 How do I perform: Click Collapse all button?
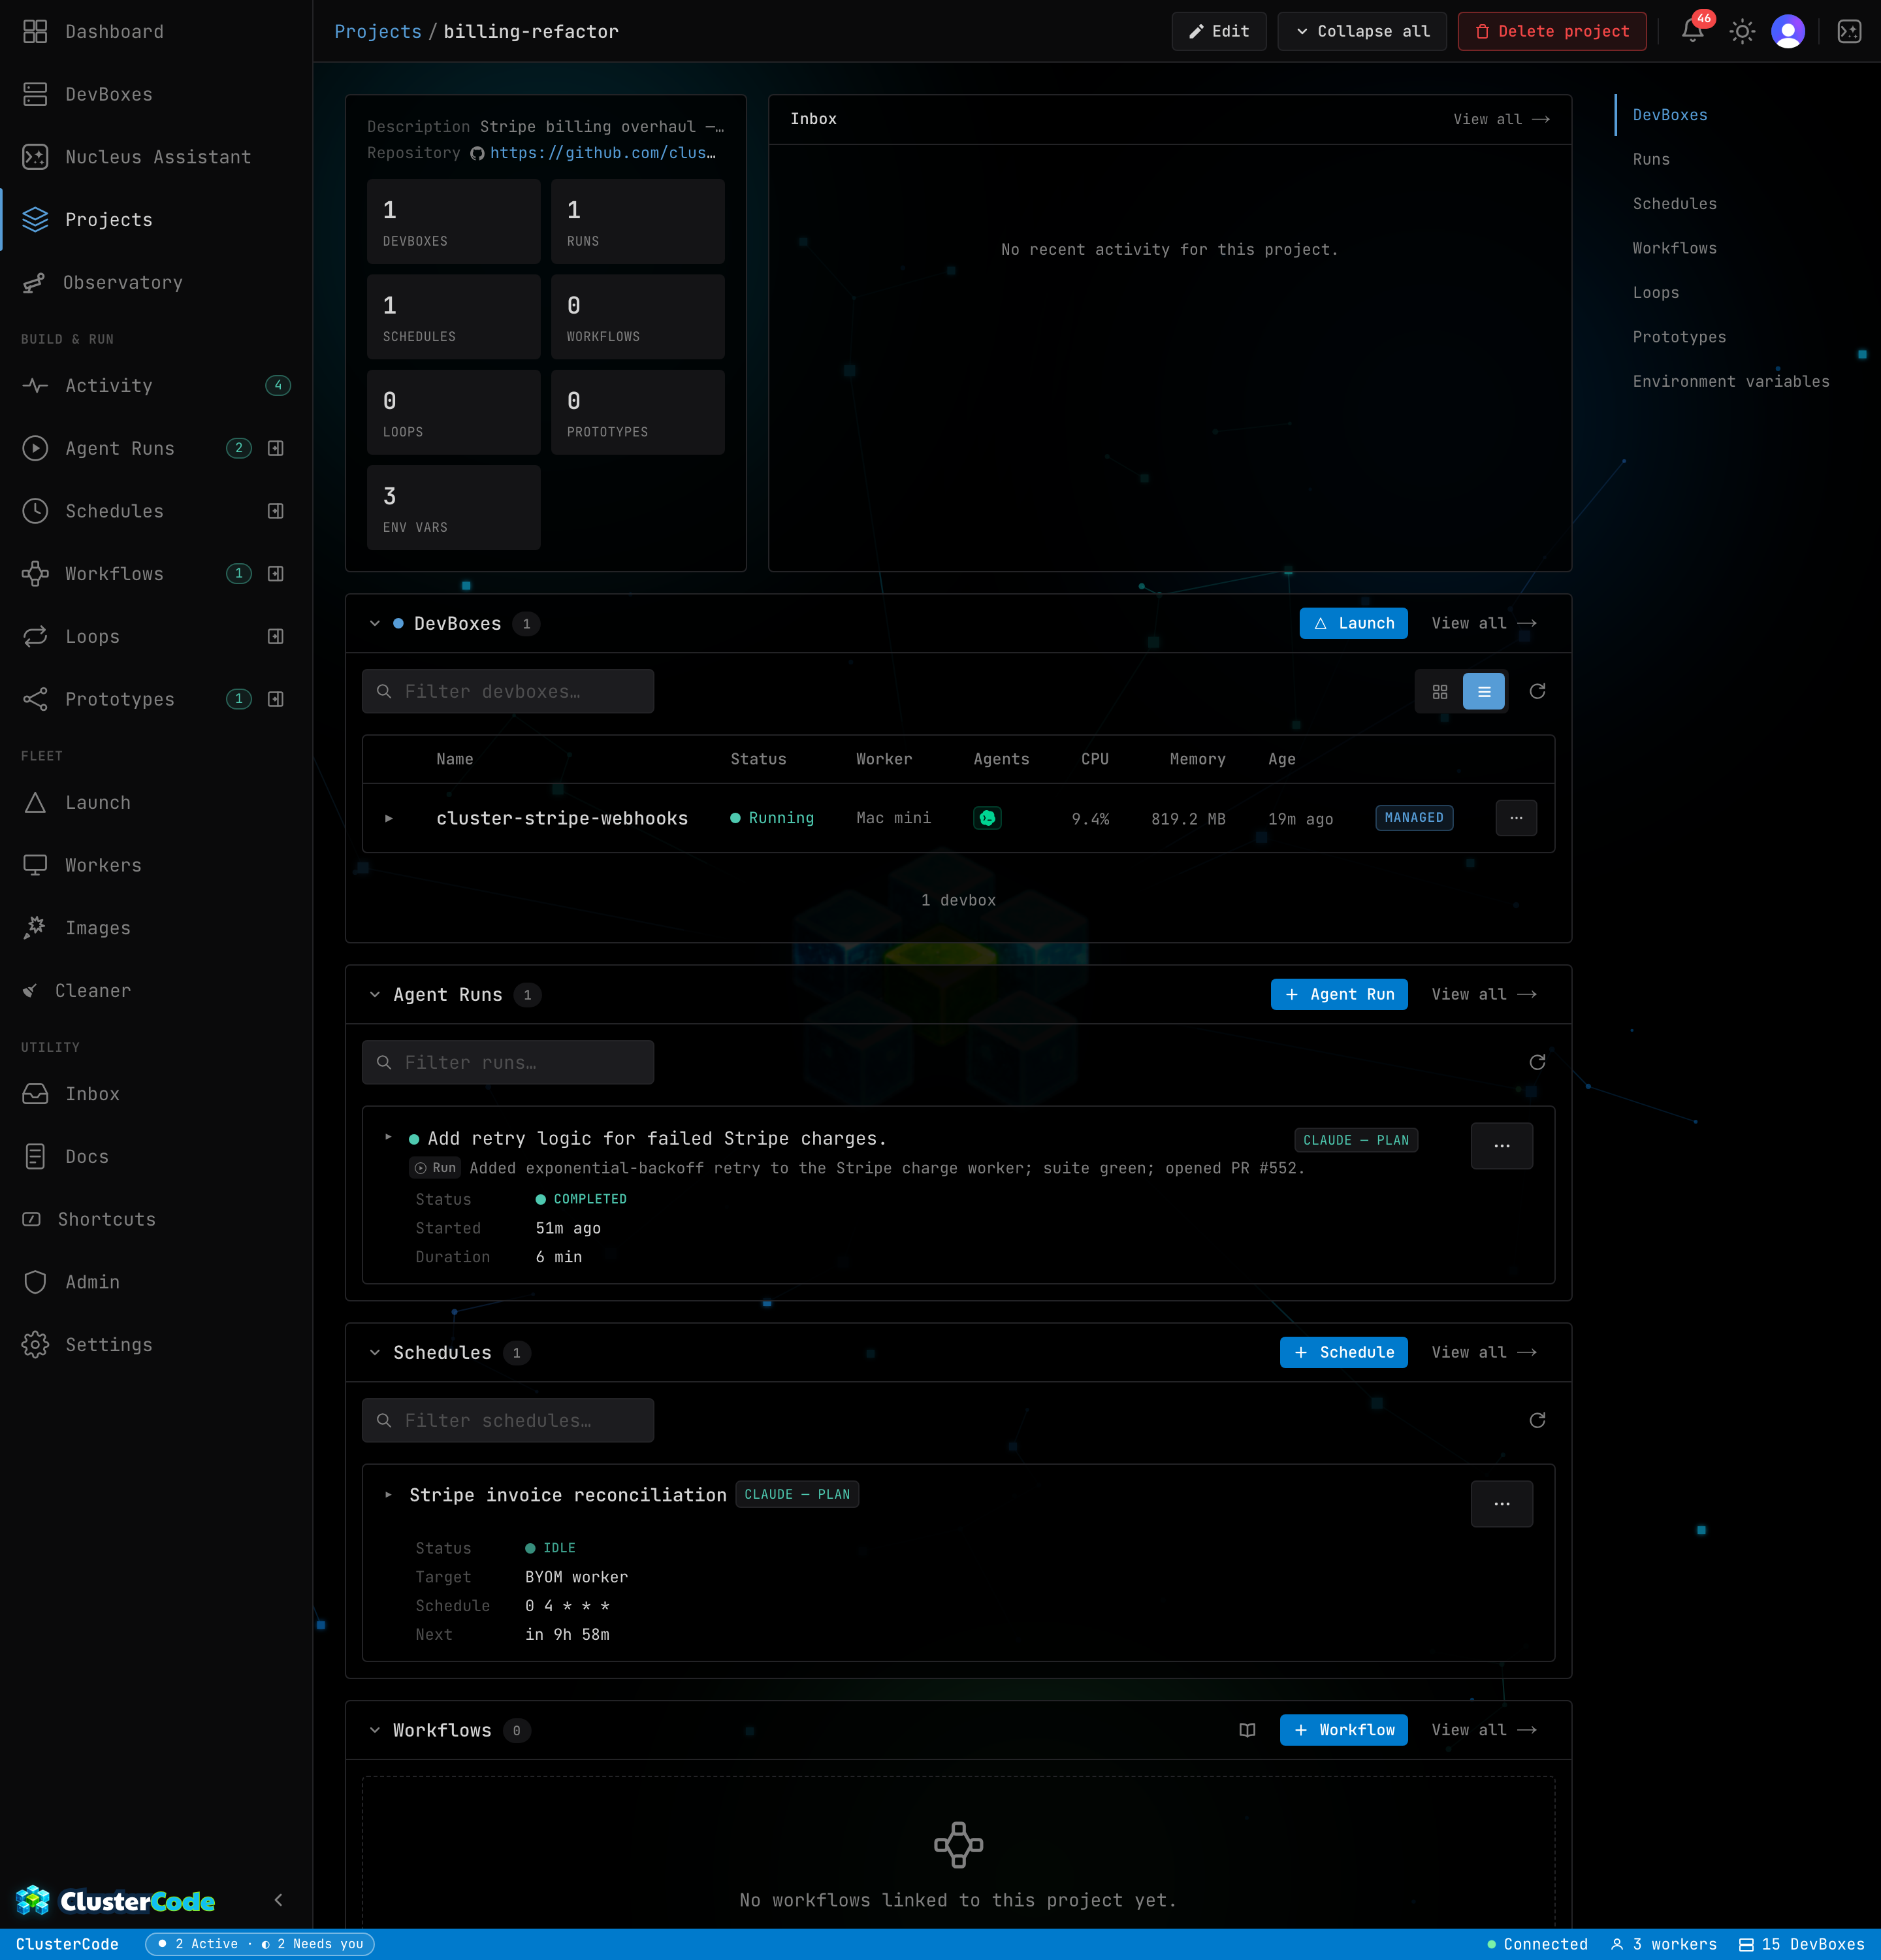click(x=1361, y=31)
